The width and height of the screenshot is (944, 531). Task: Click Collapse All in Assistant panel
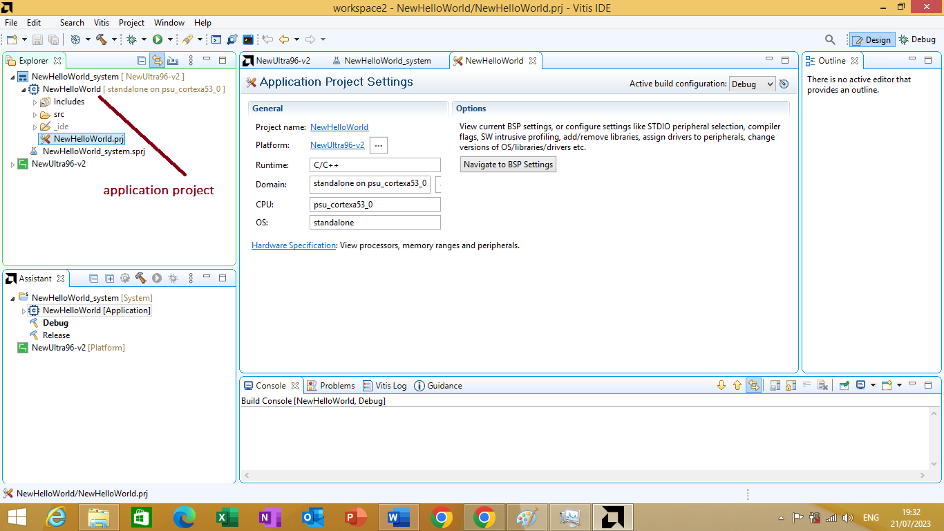(94, 278)
